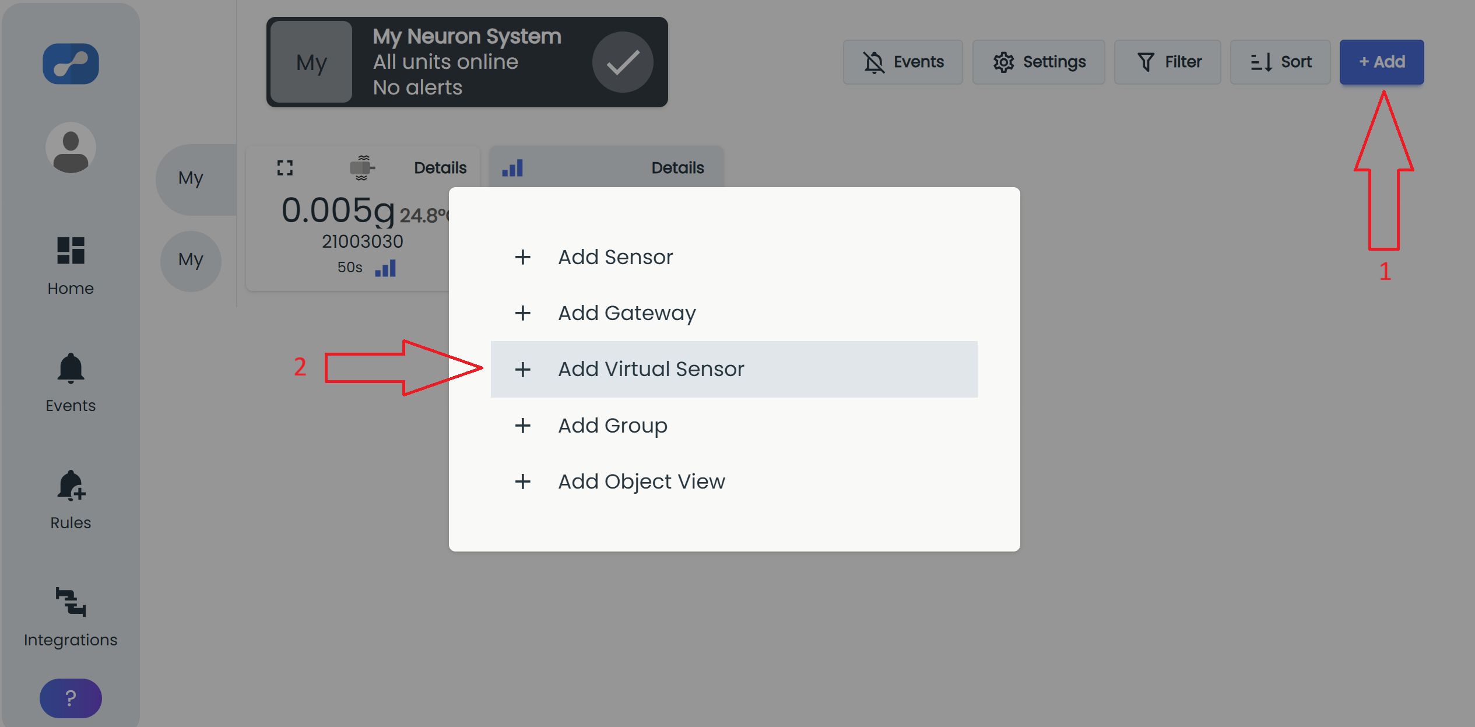Click the sensor ID 21003030

pyautogui.click(x=362, y=241)
